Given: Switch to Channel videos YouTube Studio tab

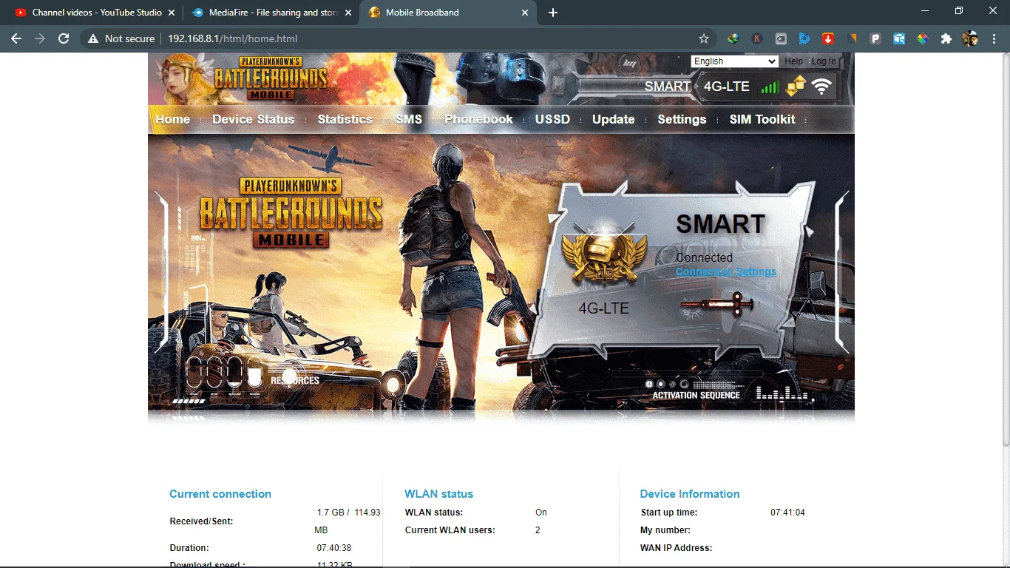Looking at the screenshot, I should [x=93, y=13].
